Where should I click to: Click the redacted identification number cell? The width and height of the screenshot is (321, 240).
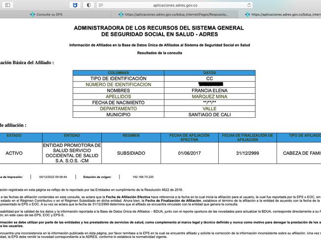(x=209, y=84)
